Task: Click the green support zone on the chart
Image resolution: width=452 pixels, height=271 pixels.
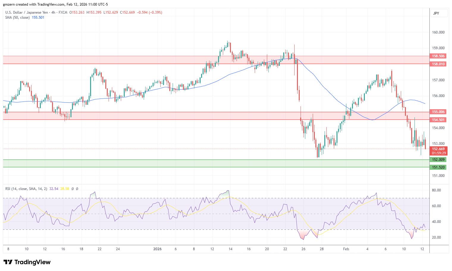Action: coord(216,164)
